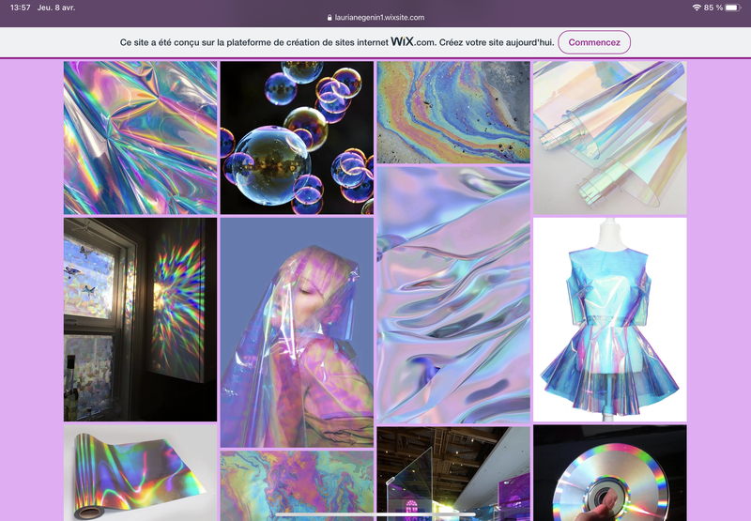Viewport: 751px width, 521px height.
Task: Open the iridescent dress on mannequin
Action: point(609,319)
